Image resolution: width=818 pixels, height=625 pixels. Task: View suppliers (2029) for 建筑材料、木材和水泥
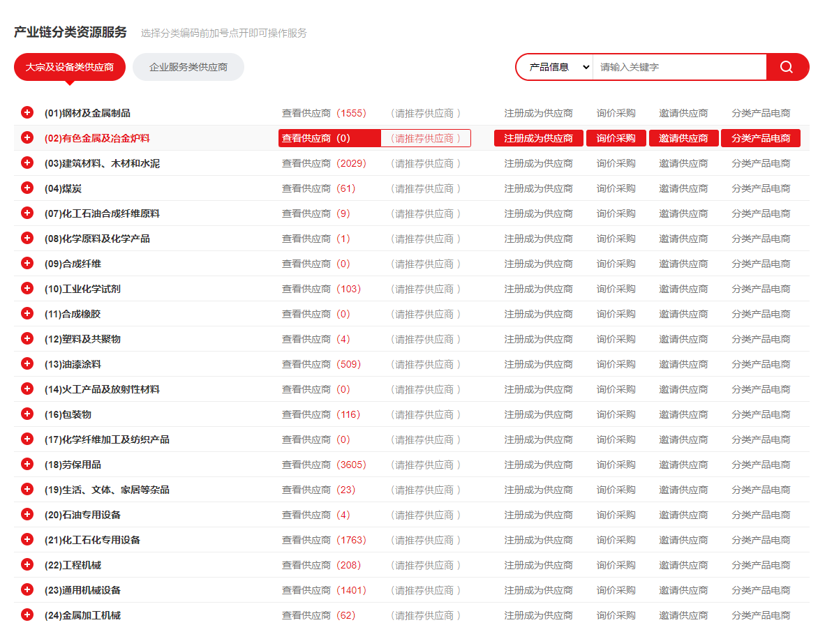tap(324, 163)
